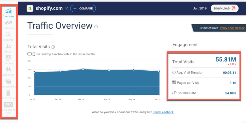Image resolution: width=246 pixels, height=123 pixels.
Task: Click the 55.81M total visits value
Action: (x=226, y=59)
